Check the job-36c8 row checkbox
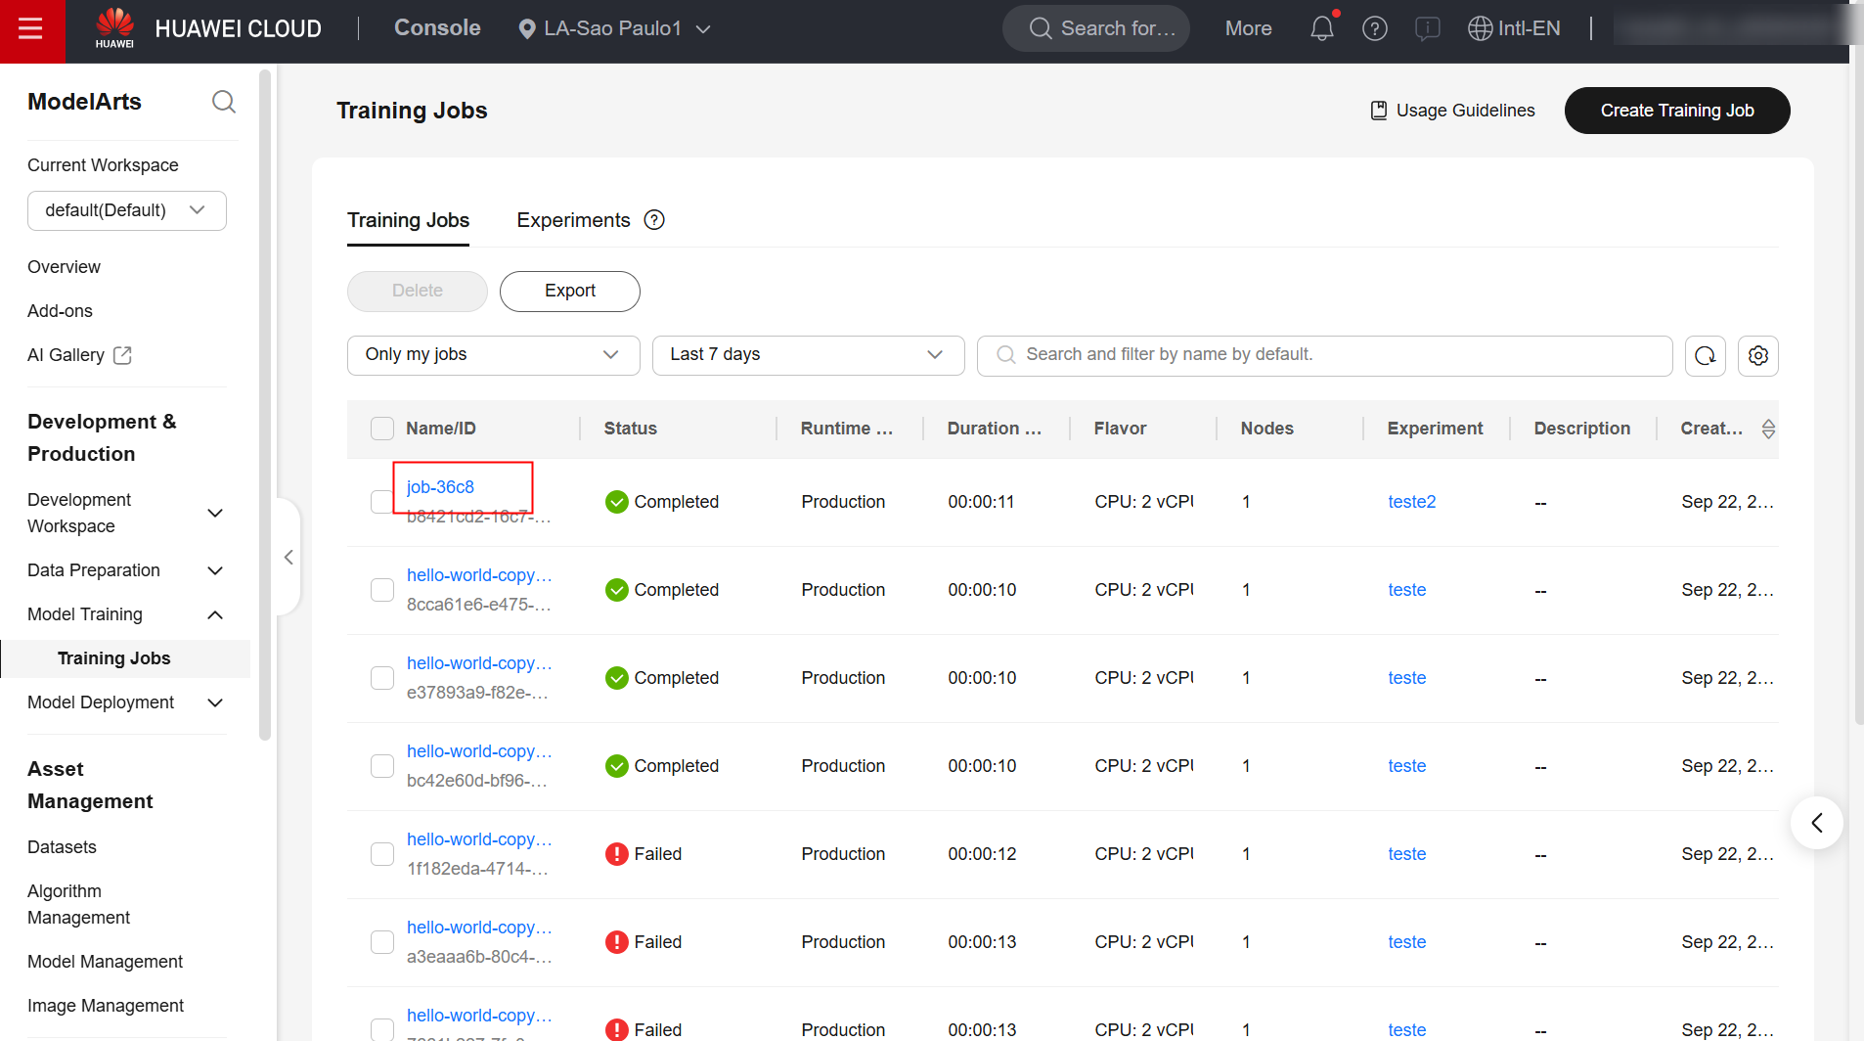Image resolution: width=1864 pixels, height=1041 pixels. click(x=380, y=502)
